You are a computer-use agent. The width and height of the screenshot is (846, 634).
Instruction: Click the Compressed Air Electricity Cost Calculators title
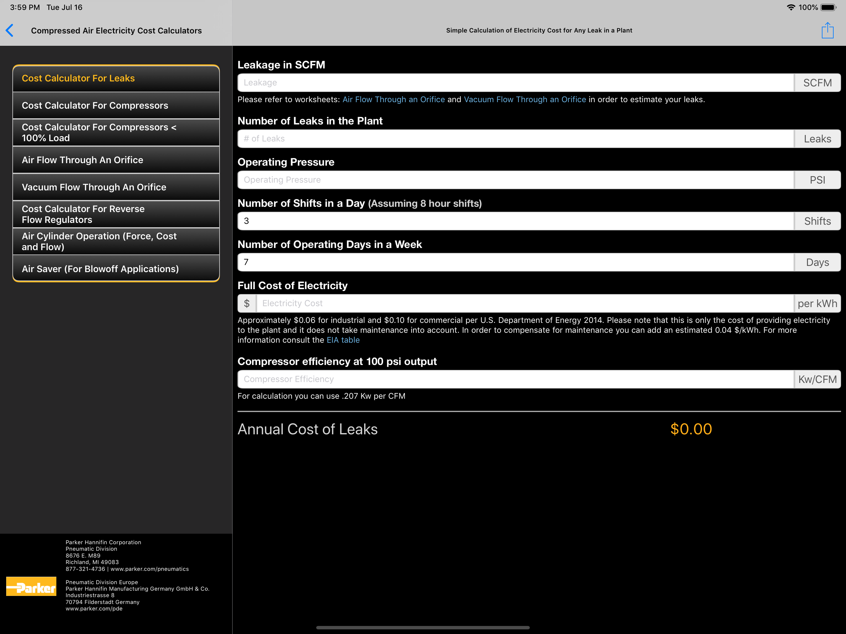(116, 31)
